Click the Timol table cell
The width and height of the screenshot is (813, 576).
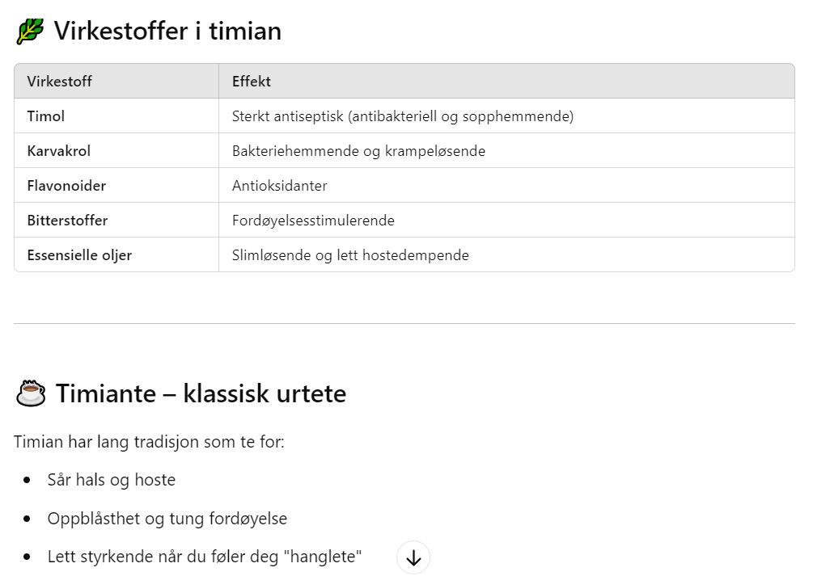[x=116, y=116]
